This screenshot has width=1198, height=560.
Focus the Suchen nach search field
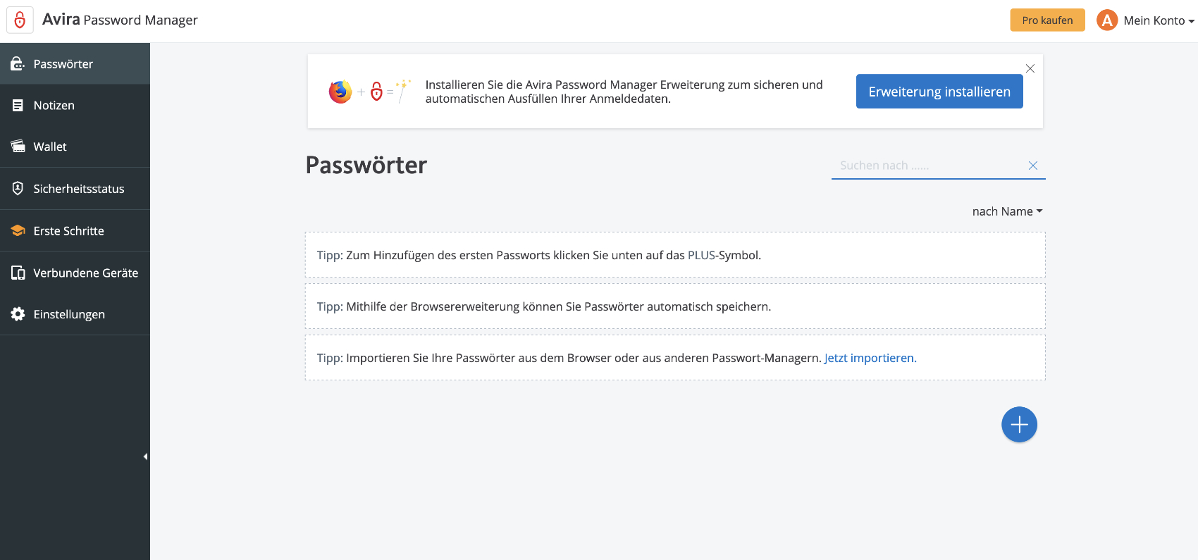tap(927, 166)
